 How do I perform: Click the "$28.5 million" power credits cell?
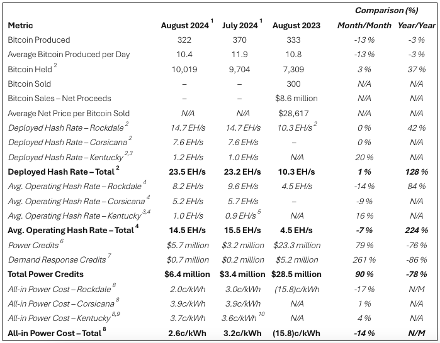coord(296,275)
